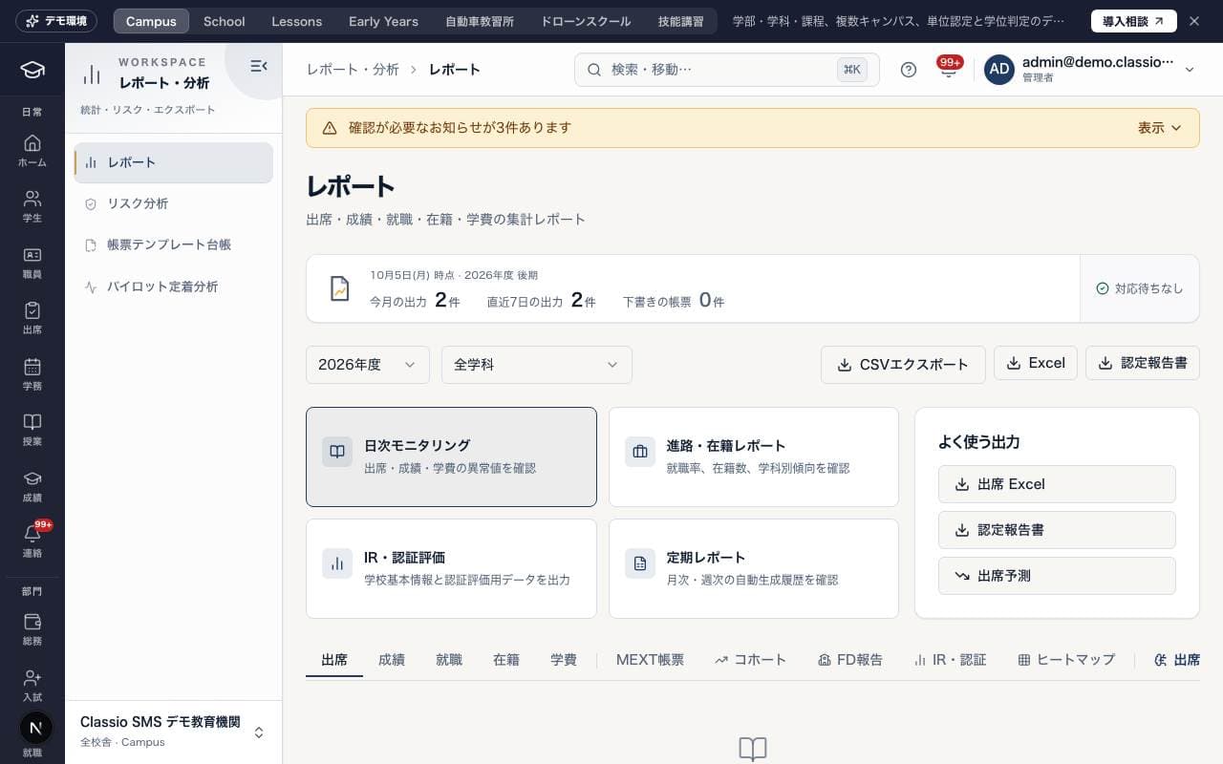Select the ヒートマップ tab
The image size is (1223, 764).
(x=1066, y=660)
